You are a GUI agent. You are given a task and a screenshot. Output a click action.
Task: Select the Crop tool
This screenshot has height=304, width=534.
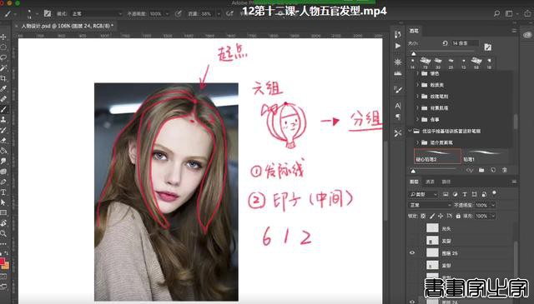click(x=3, y=78)
